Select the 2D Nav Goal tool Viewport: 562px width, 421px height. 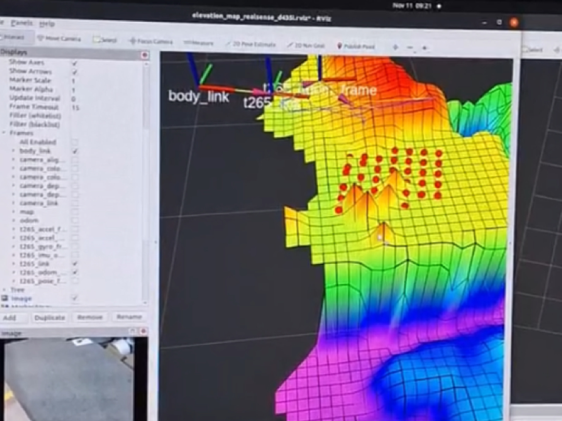pos(306,45)
